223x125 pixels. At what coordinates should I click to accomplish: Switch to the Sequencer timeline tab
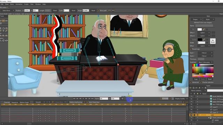coord(15,102)
